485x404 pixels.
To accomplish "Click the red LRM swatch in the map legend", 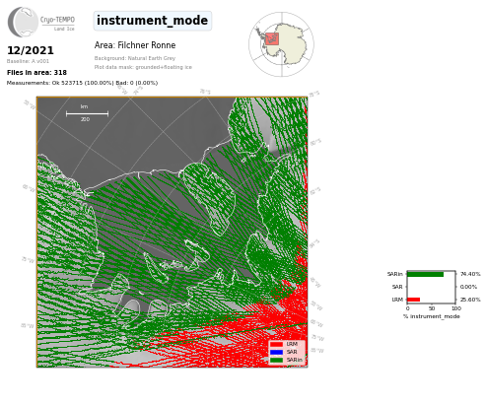I will [x=276, y=344].
